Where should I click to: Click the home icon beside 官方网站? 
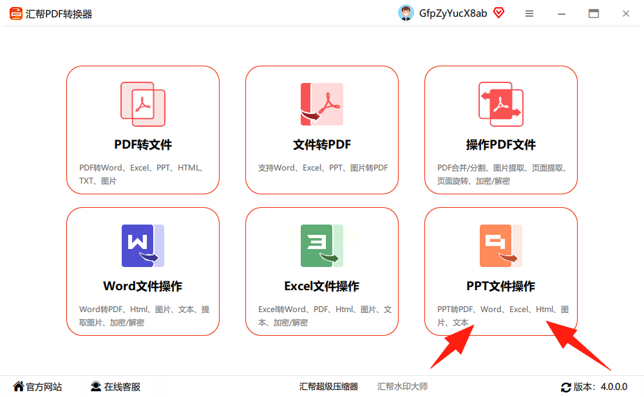(19, 386)
